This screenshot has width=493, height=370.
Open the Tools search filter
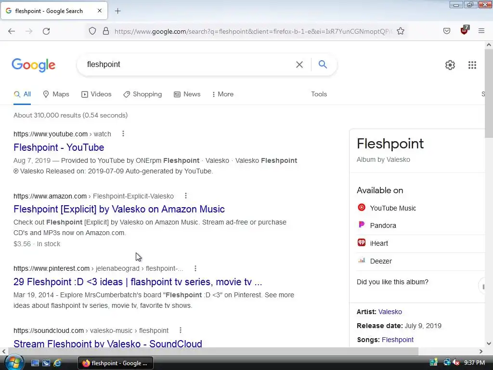coord(319,94)
